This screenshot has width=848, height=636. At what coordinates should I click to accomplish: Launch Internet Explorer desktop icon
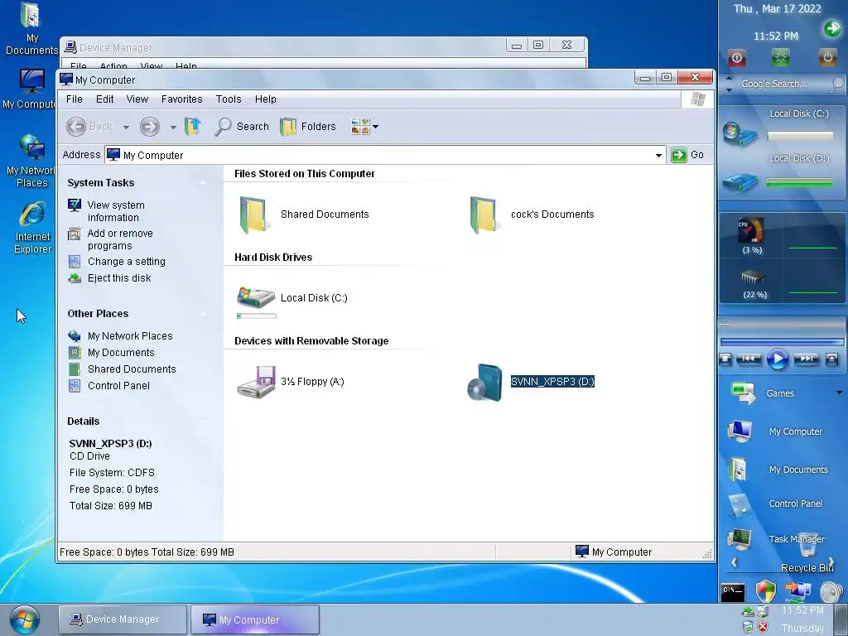click(x=32, y=229)
